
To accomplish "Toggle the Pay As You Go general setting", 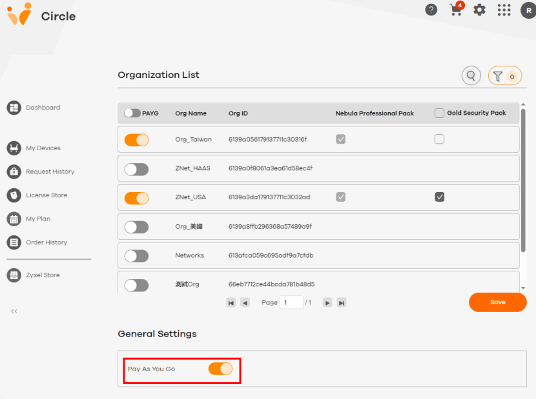I will pos(220,369).
